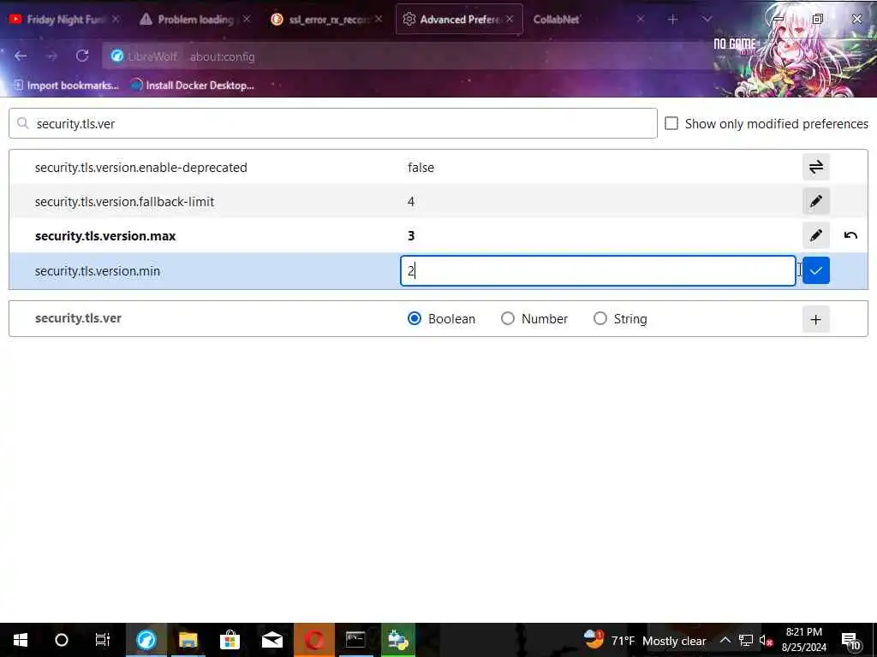Add the new security.tls.ver preference

(x=815, y=319)
